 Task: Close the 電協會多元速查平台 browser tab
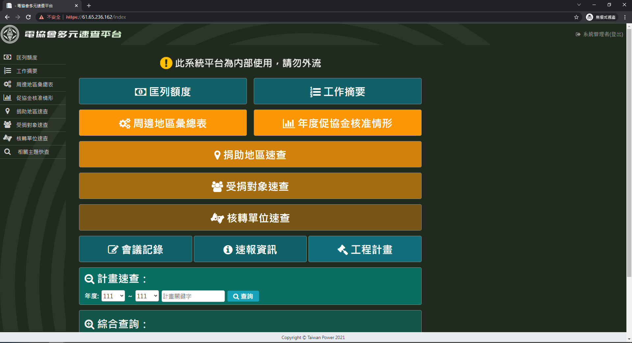tap(76, 6)
